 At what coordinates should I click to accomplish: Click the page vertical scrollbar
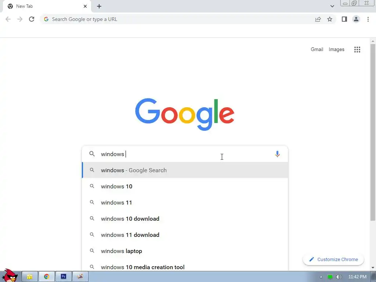[x=373, y=132]
